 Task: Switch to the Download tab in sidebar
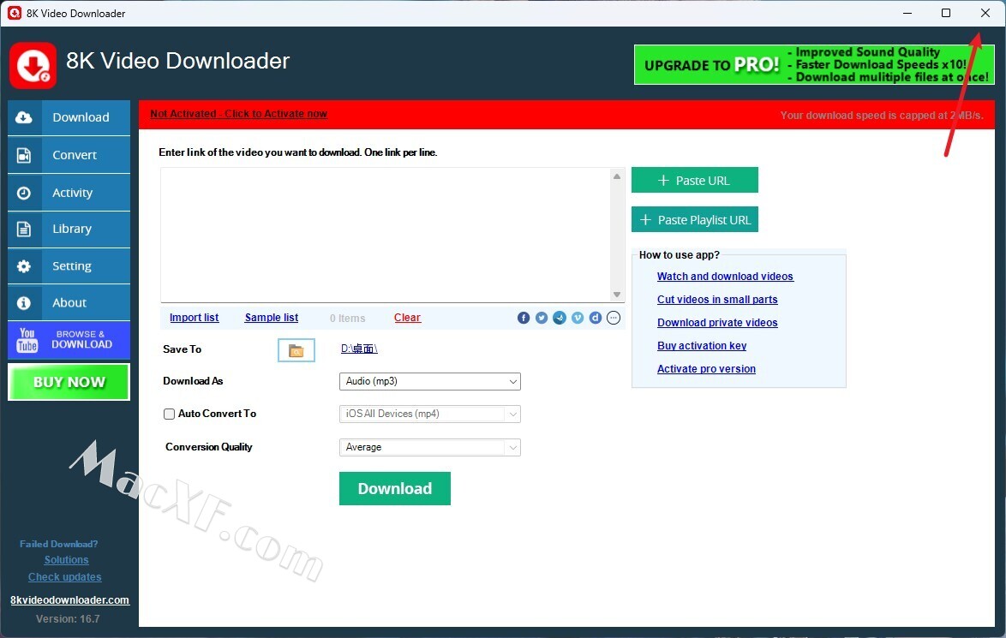pos(69,117)
